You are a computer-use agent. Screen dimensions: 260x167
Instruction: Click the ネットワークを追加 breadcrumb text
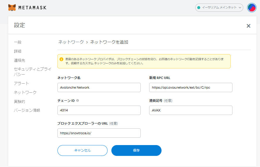point(109,42)
